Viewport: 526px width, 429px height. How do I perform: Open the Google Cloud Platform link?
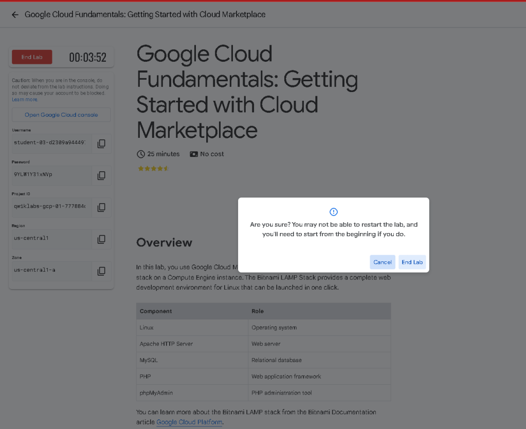click(x=189, y=422)
